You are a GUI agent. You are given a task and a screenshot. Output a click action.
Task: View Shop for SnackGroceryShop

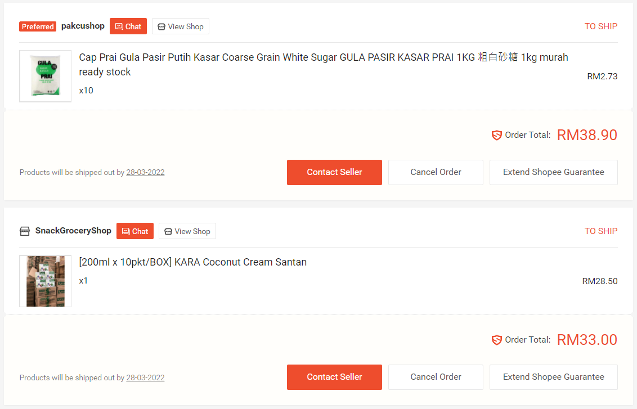coord(187,231)
